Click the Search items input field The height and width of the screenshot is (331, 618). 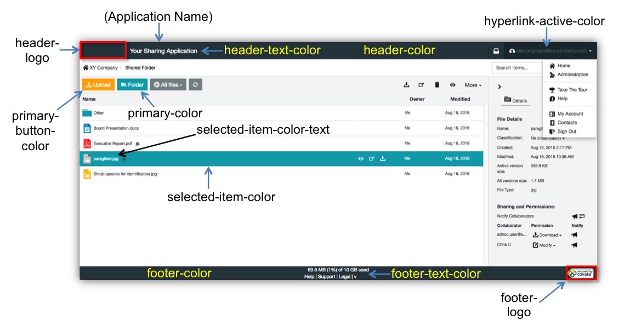coord(515,68)
